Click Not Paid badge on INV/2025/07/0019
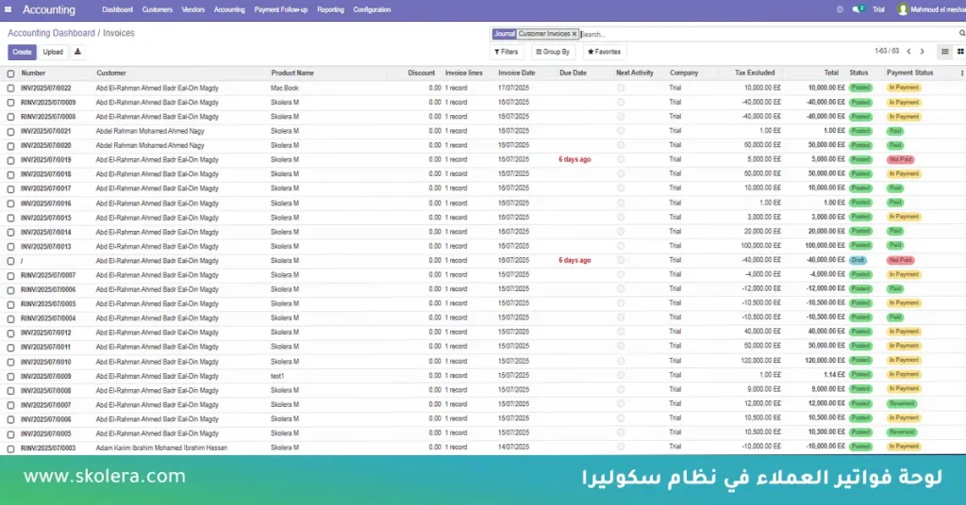The width and height of the screenshot is (966, 505). [900, 159]
